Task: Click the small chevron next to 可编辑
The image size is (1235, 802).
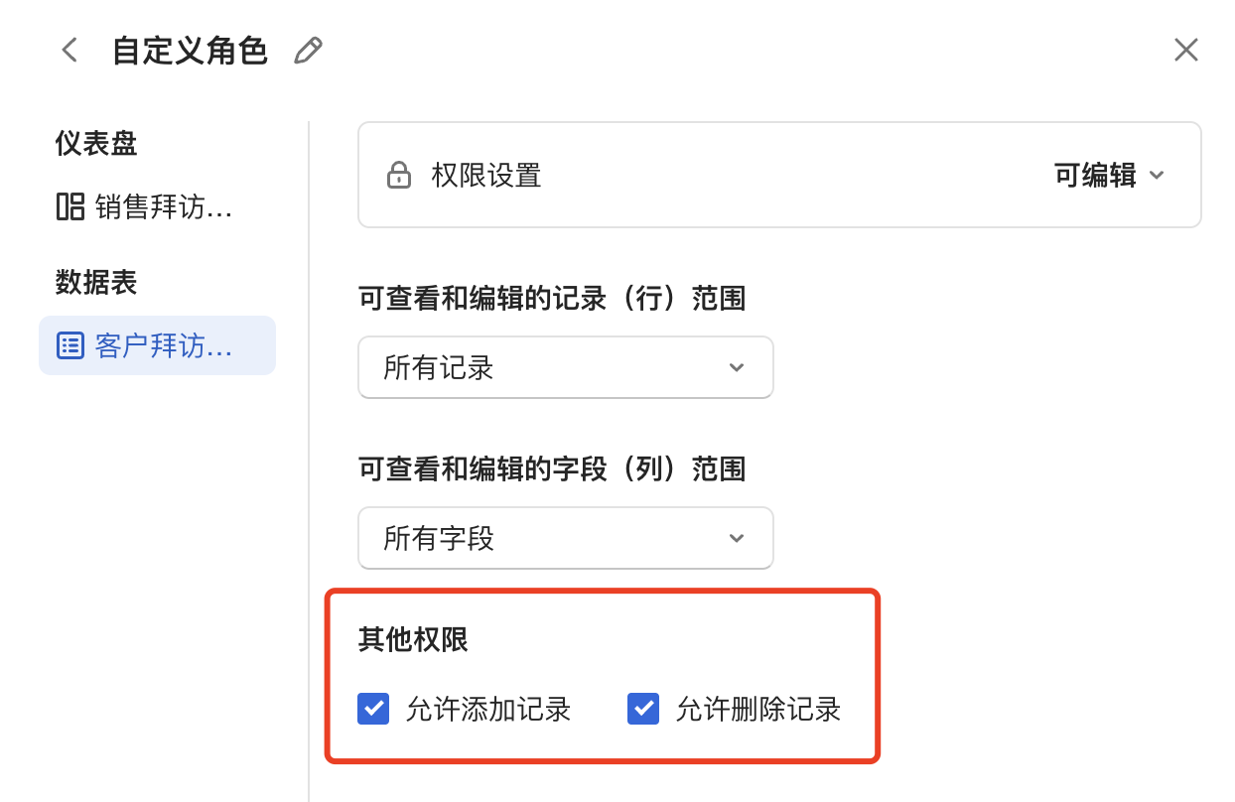Action: (x=1156, y=176)
